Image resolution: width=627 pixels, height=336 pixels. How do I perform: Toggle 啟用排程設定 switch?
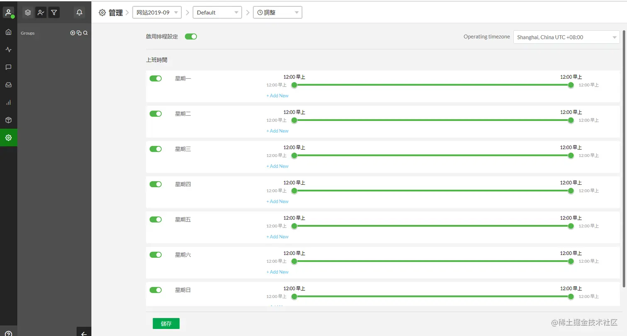tap(191, 36)
